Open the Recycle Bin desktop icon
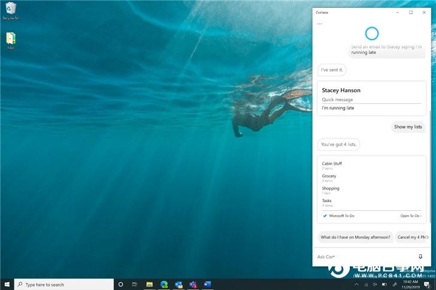The height and width of the screenshot is (290, 436). click(11, 11)
